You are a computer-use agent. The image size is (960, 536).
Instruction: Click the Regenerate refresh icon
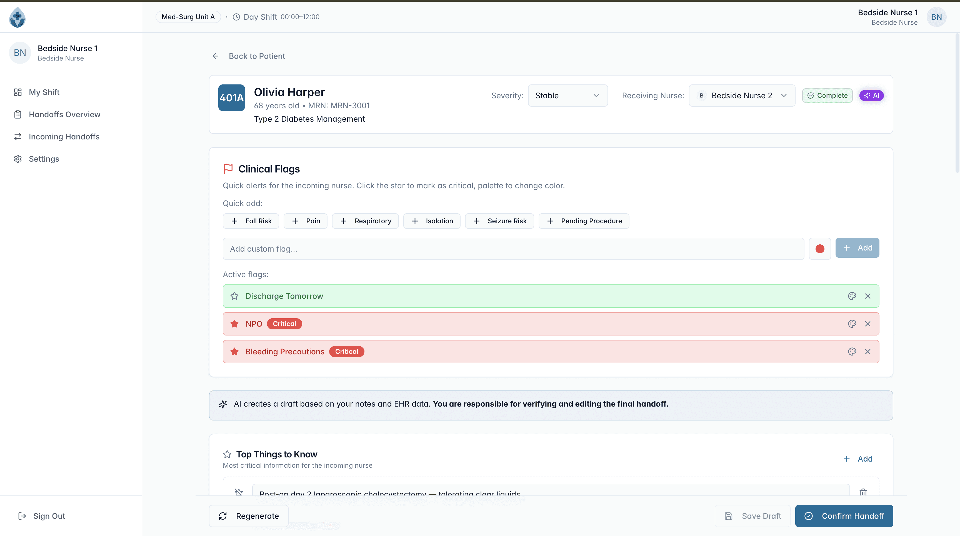point(223,516)
